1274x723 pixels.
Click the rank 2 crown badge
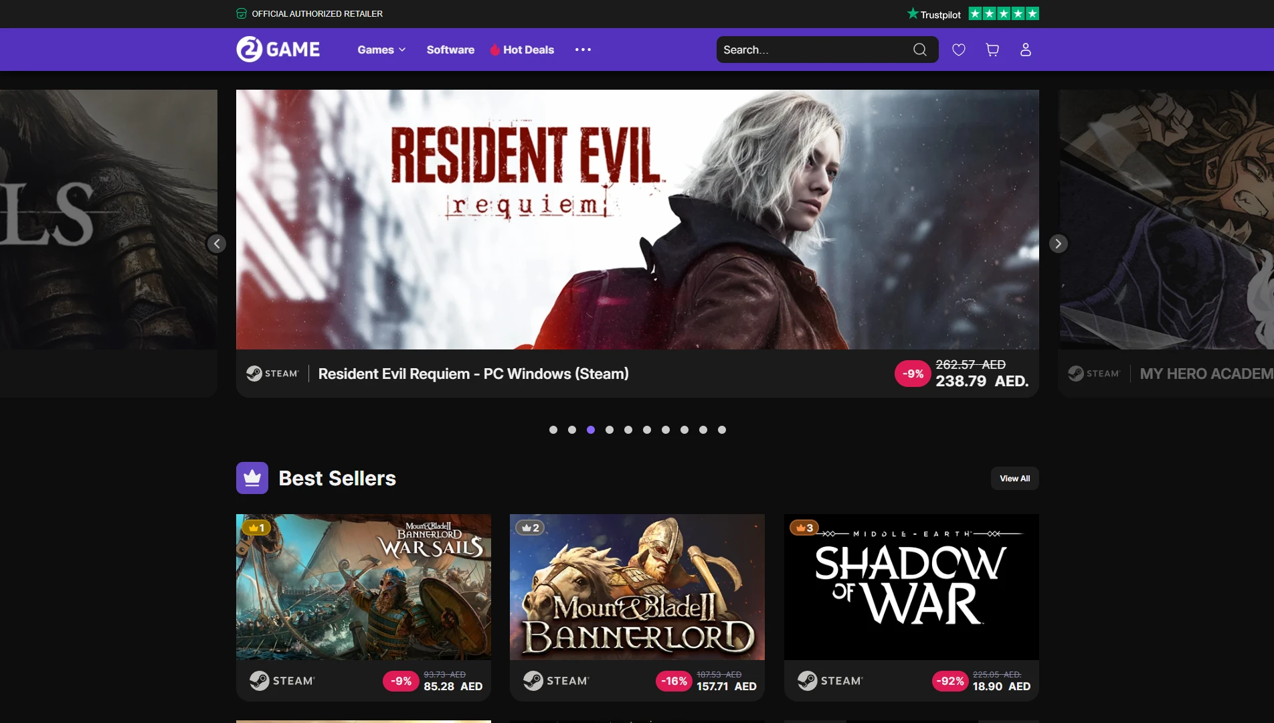pos(530,528)
